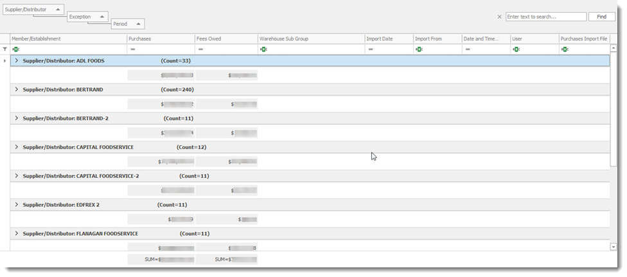The height and width of the screenshot is (277, 627).
Task: Open Import From filter condition icon
Action: tap(419, 49)
